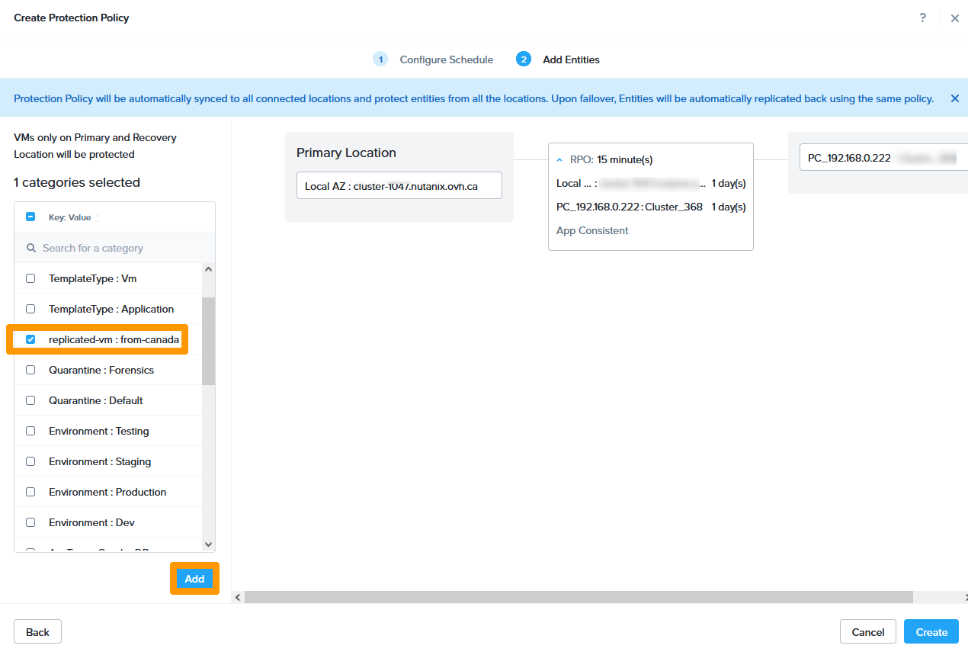The width and height of the screenshot is (968, 655).
Task: Open the Local AZ primary location dropdown
Action: pyautogui.click(x=399, y=185)
